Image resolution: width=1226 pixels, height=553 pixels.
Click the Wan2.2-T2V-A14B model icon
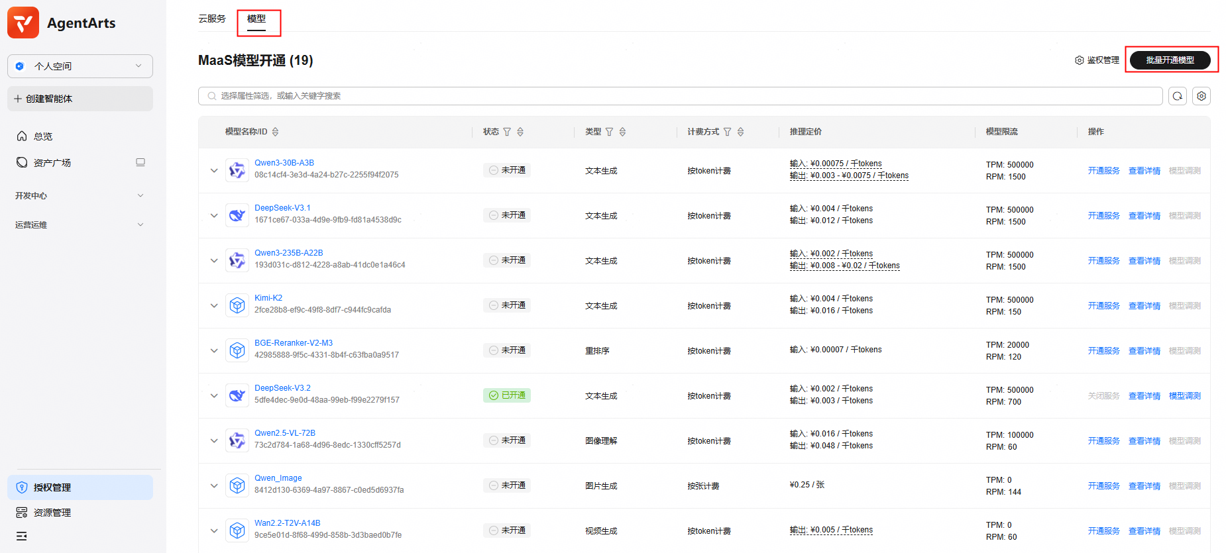(x=237, y=530)
